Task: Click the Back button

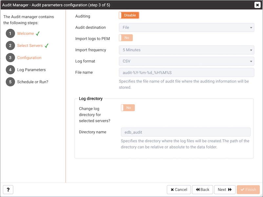Action: click(x=202, y=189)
